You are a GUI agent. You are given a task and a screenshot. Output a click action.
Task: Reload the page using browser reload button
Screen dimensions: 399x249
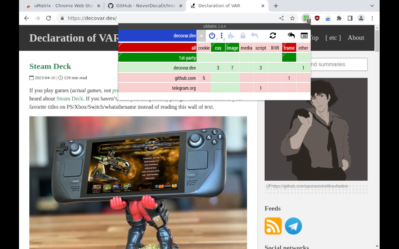pos(48,18)
